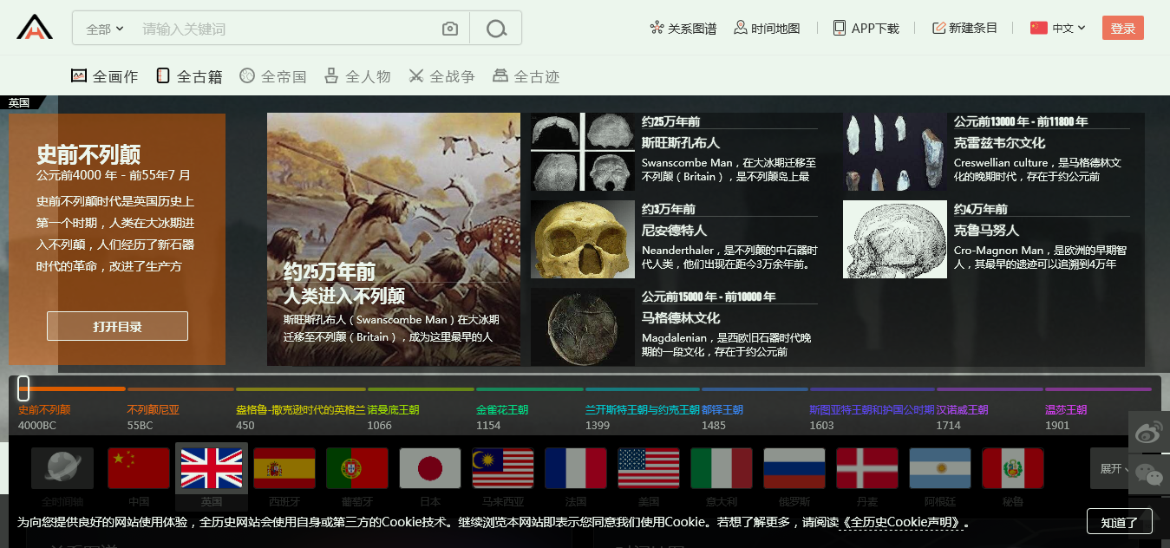Open APP下载 download link
Viewport: 1170px width, 548px height.
click(x=866, y=28)
